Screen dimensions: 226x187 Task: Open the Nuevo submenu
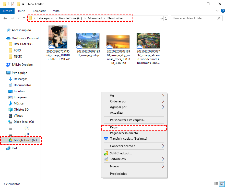[134, 166]
